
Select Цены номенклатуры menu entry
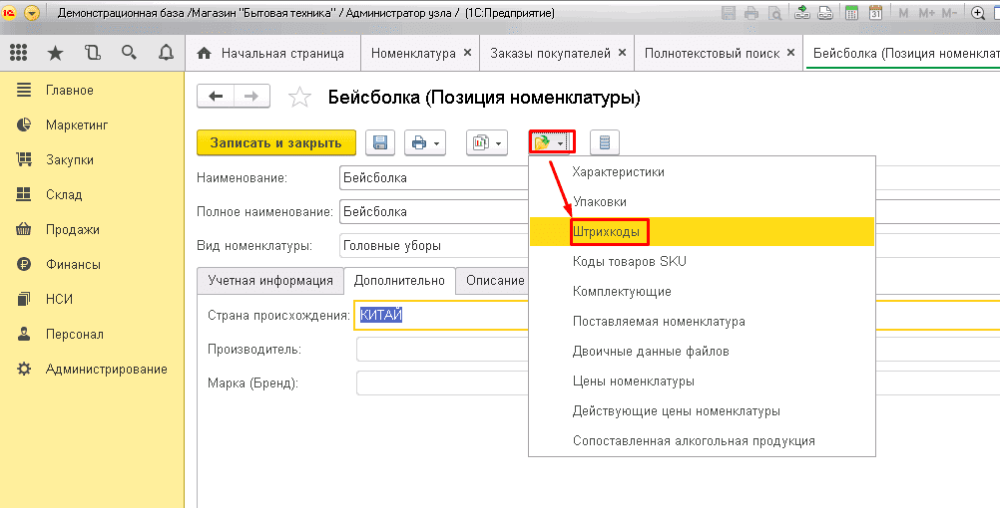coord(633,381)
